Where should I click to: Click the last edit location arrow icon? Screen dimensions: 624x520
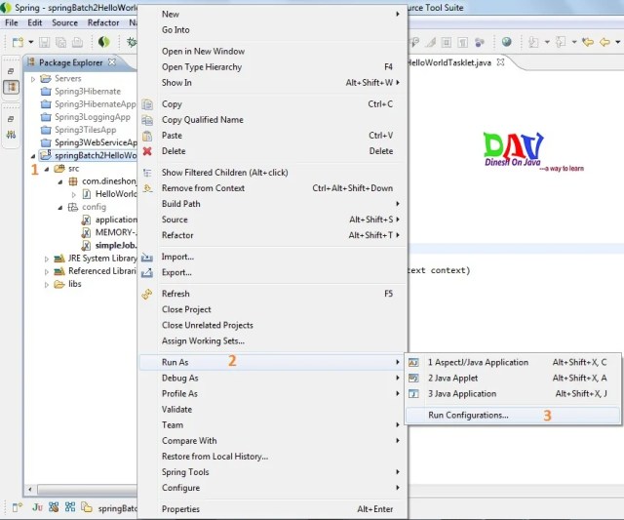pyautogui.click(x=588, y=41)
